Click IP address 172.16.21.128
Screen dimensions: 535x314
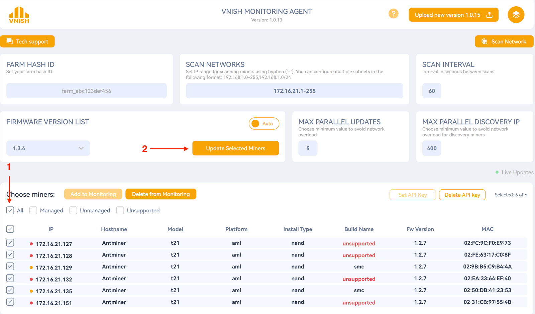pos(54,256)
